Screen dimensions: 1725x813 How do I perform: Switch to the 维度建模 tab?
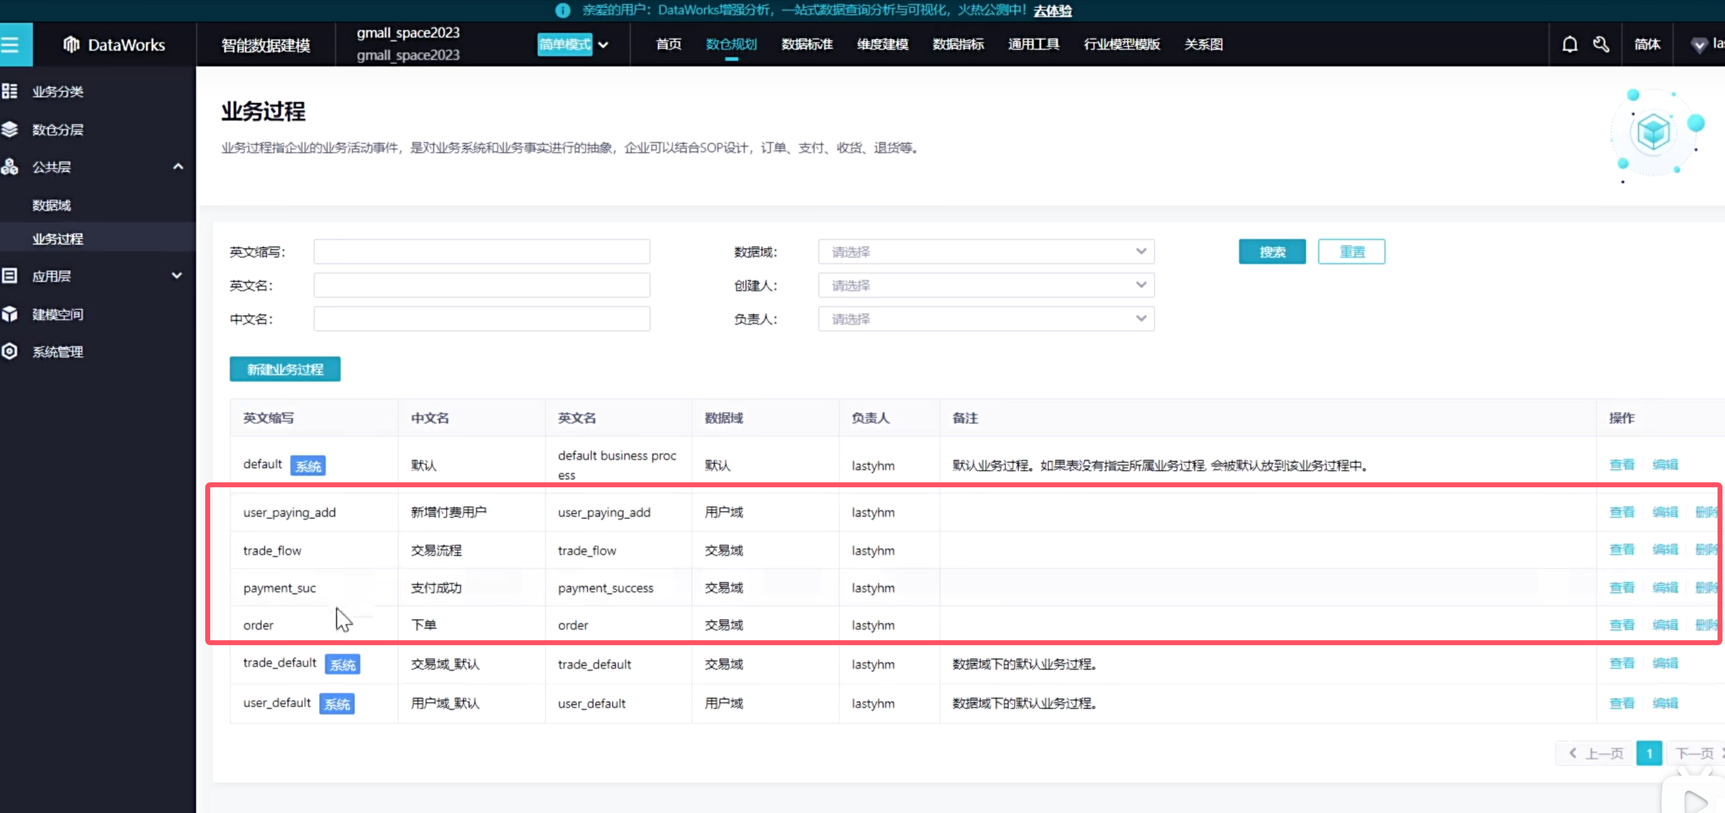coord(882,44)
